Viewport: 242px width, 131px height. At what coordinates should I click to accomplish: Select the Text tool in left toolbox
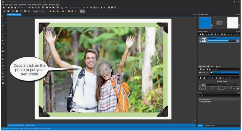coord(3,48)
